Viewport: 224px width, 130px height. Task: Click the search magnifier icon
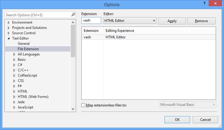coord(73,15)
